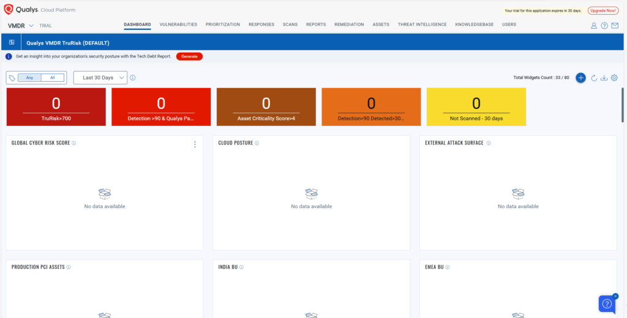Open the help question-mark icon in header
This screenshot has height=318, width=627.
pos(604,26)
